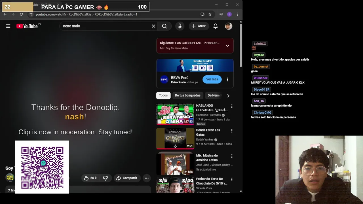363x204 pixels.
Task: Open the Chrome three-dot menu
Action: pos(237,14)
